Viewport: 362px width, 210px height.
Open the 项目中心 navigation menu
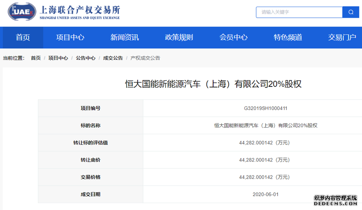(x=70, y=37)
